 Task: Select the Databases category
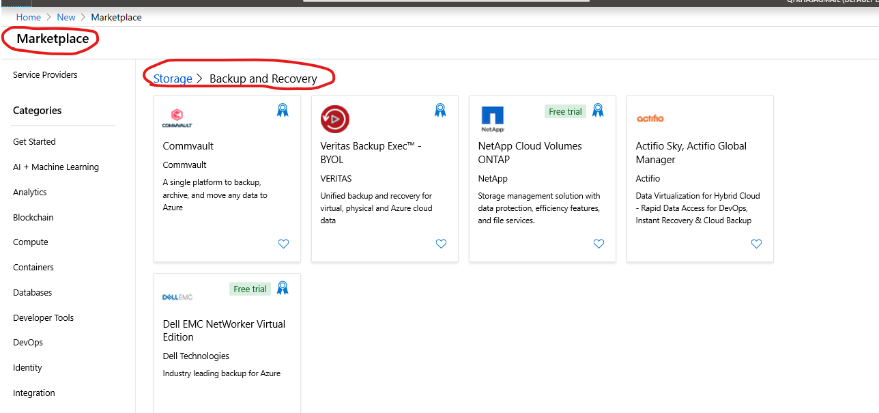[33, 293]
